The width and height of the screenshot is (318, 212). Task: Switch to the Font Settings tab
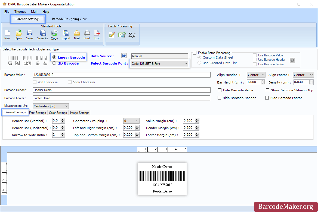tap(38, 113)
